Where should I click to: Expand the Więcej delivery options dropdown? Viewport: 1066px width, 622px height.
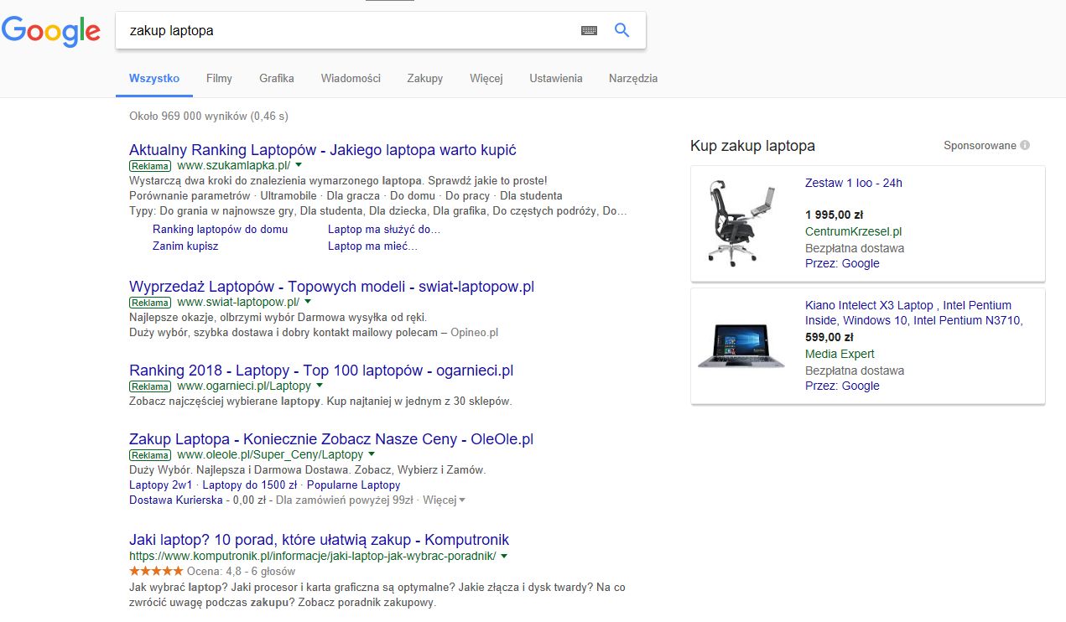[445, 500]
